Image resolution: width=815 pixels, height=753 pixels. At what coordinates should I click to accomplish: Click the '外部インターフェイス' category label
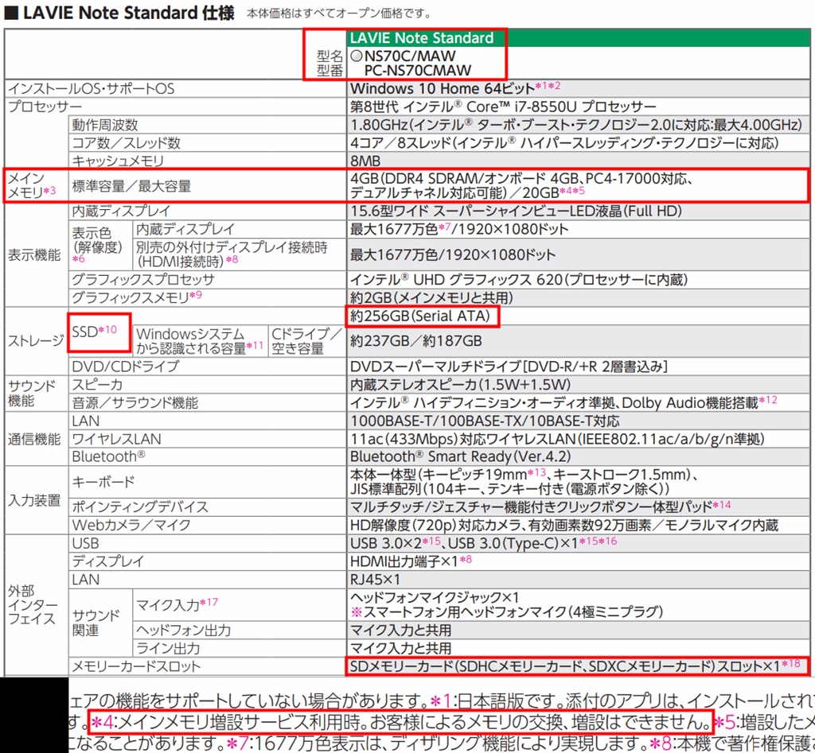[33, 605]
